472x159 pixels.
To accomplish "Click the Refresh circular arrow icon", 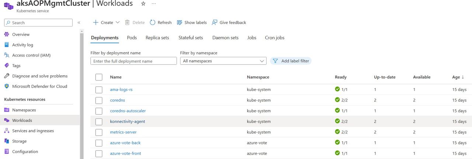I will (x=153, y=22).
